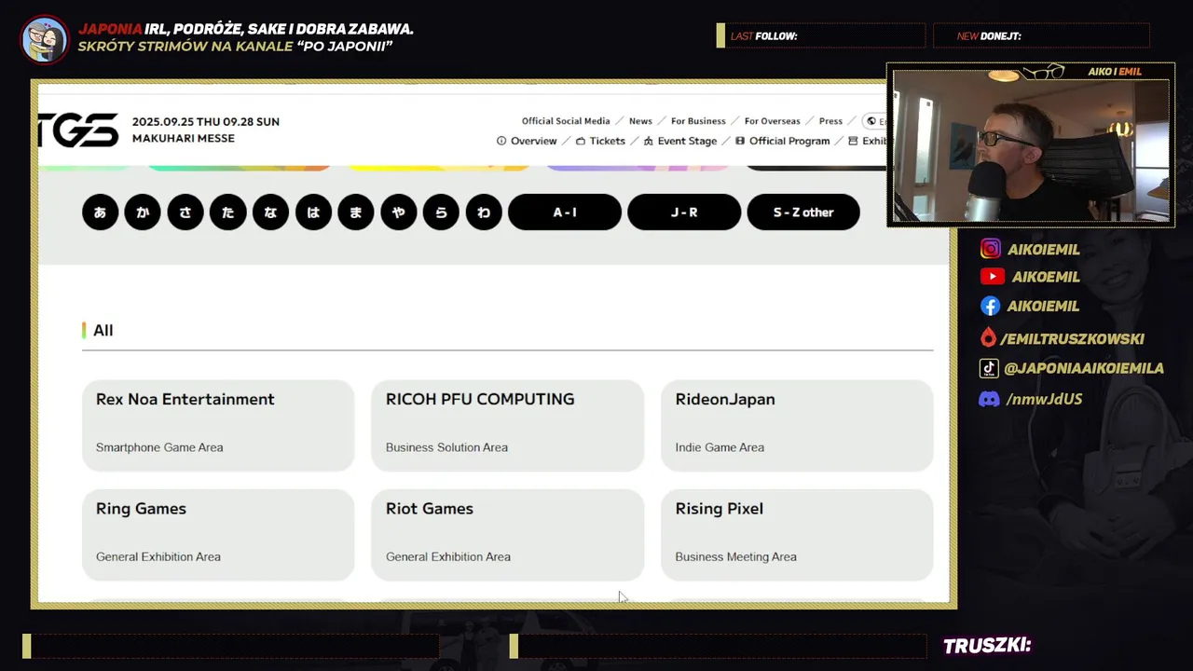Open the Rex Noa Entertainment card

[218, 425]
